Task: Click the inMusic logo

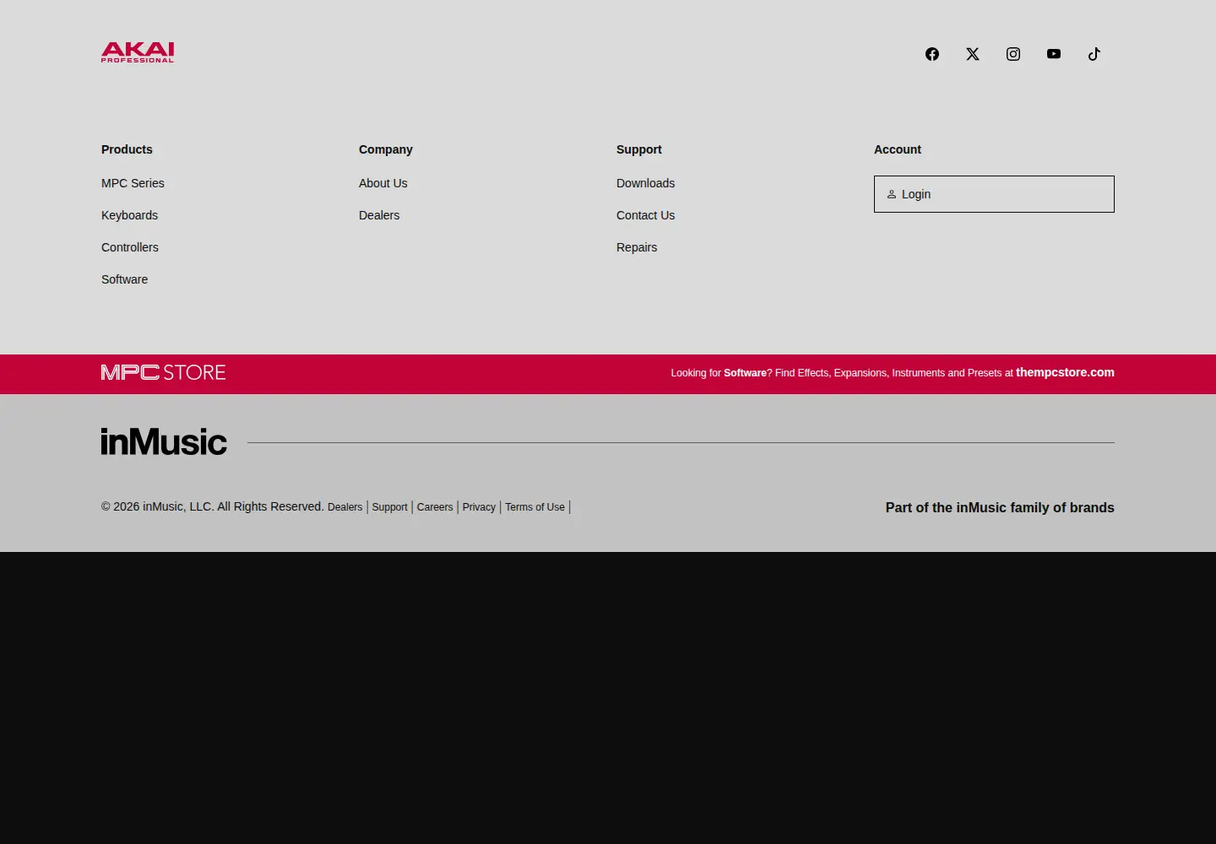Action: (x=164, y=441)
